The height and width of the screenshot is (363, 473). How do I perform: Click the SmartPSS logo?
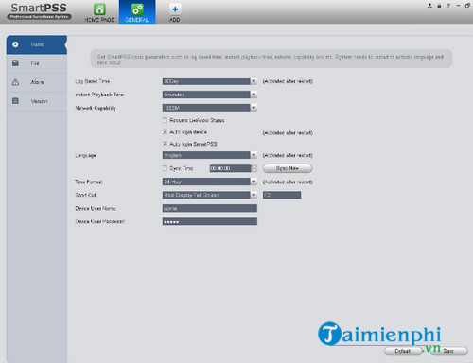[39, 11]
